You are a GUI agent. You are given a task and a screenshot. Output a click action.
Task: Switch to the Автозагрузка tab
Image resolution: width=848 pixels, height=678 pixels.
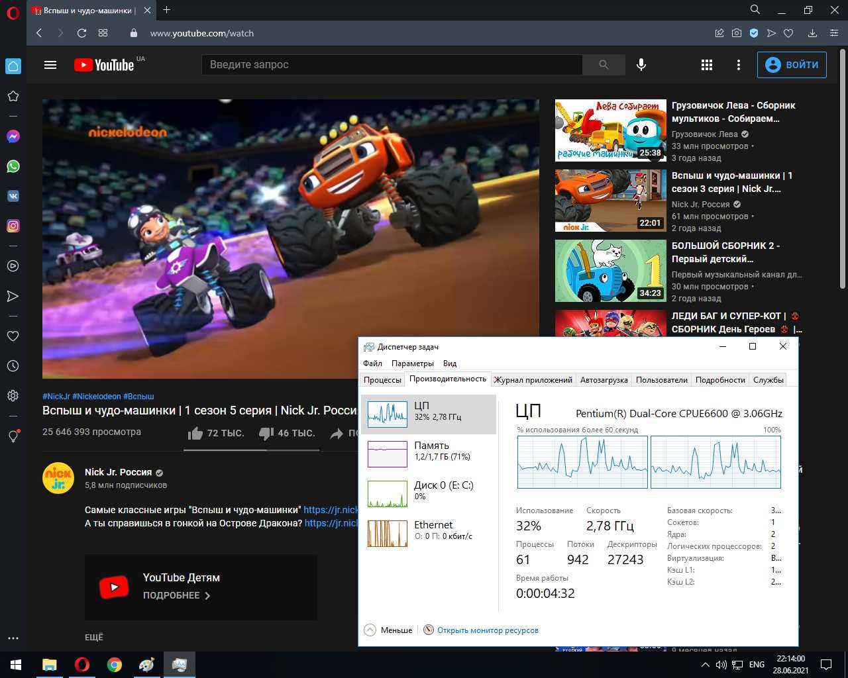604,380
